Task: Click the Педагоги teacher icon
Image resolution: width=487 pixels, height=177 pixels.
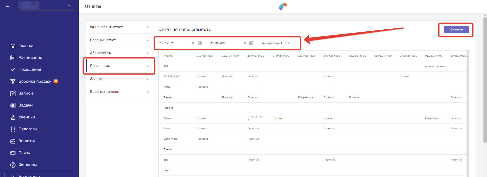Action: pos(13,129)
